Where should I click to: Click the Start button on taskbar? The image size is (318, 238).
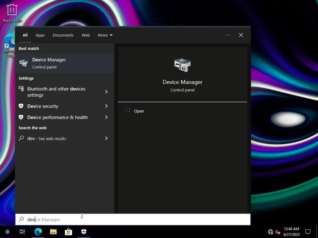(7, 231)
